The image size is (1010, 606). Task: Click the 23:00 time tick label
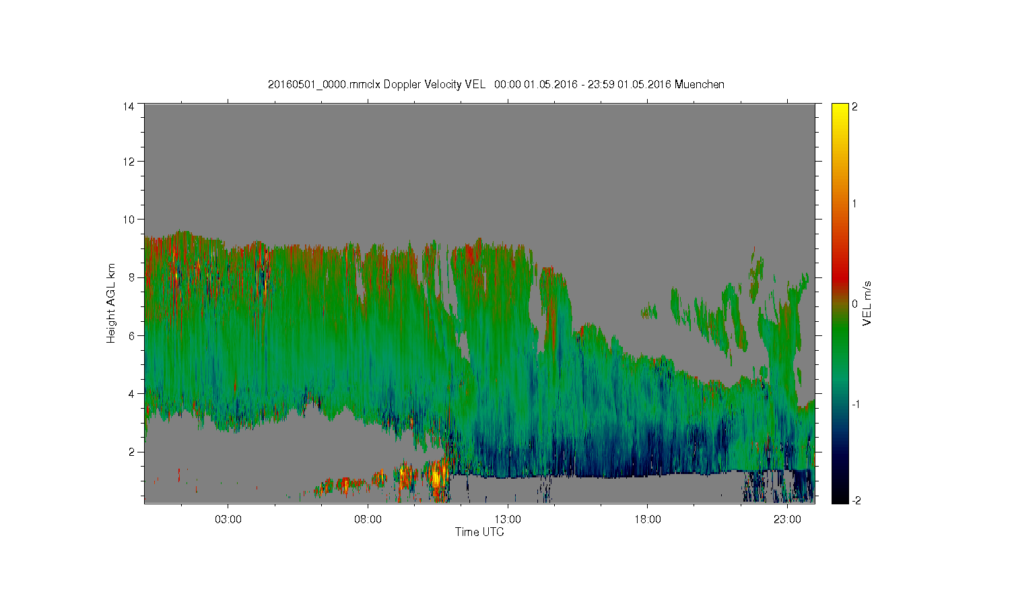click(787, 520)
